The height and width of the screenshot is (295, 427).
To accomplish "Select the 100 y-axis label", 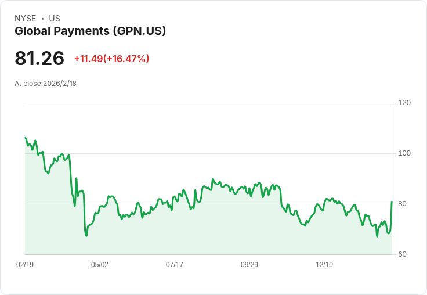I will tap(404, 153).
